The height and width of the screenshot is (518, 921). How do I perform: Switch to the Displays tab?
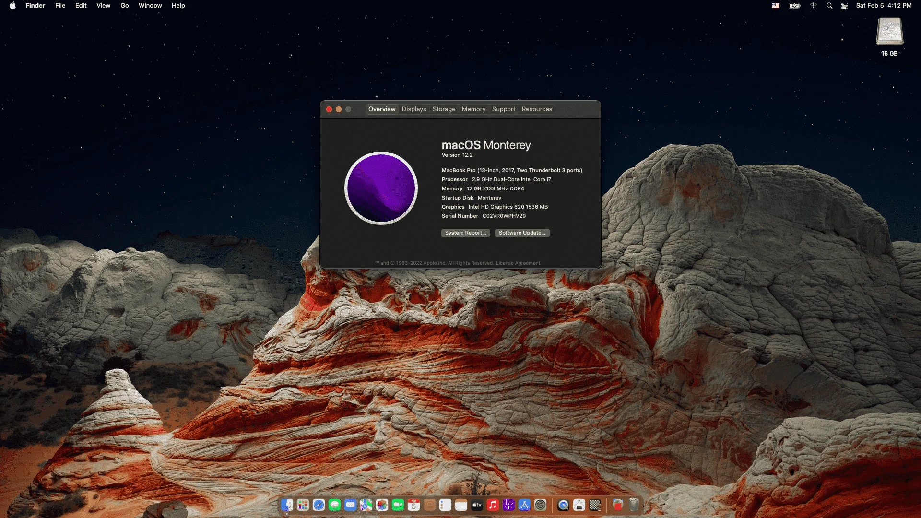tap(414, 109)
